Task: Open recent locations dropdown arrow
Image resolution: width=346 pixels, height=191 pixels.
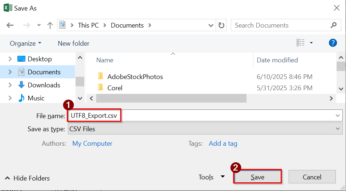Action: coord(39,25)
